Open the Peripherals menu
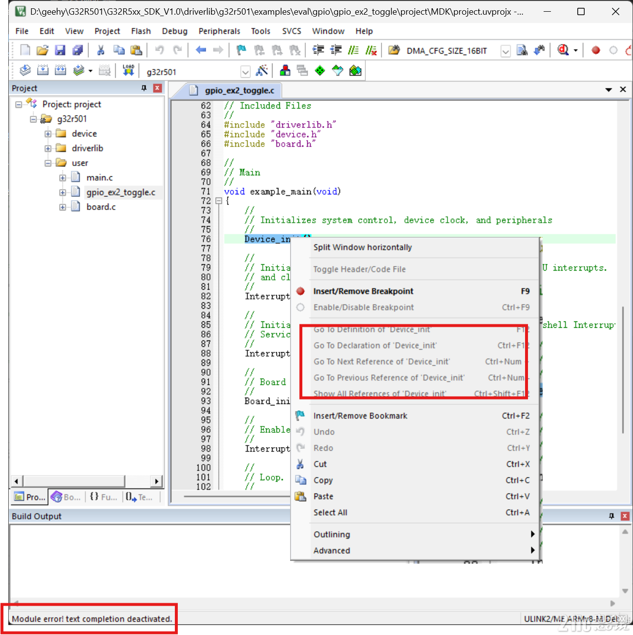This screenshot has width=633, height=635. coord(219,31)
